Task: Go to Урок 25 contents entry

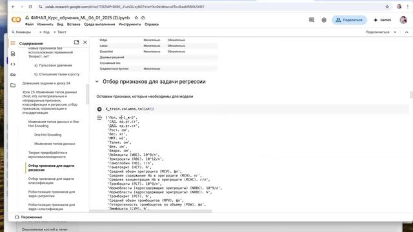Action: pyautogui.click(x=50, y=102)
